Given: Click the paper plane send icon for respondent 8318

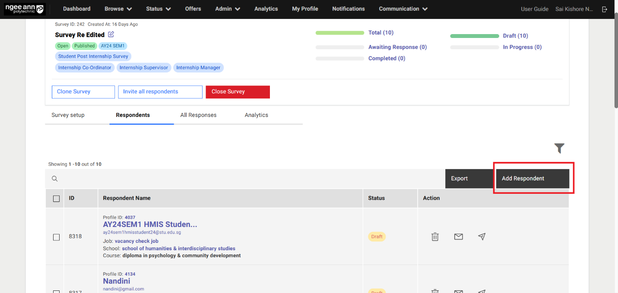Looking at the screenshot, I should 482,236.
